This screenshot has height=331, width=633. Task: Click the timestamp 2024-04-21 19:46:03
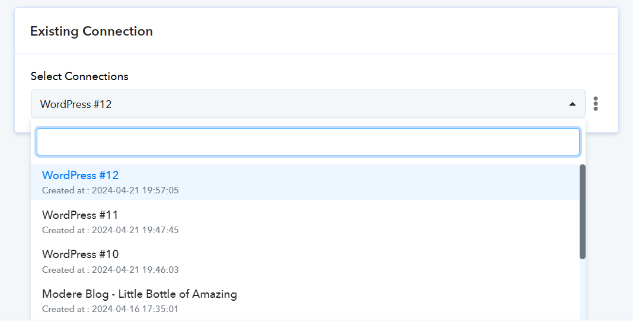[x=135, y=269]
